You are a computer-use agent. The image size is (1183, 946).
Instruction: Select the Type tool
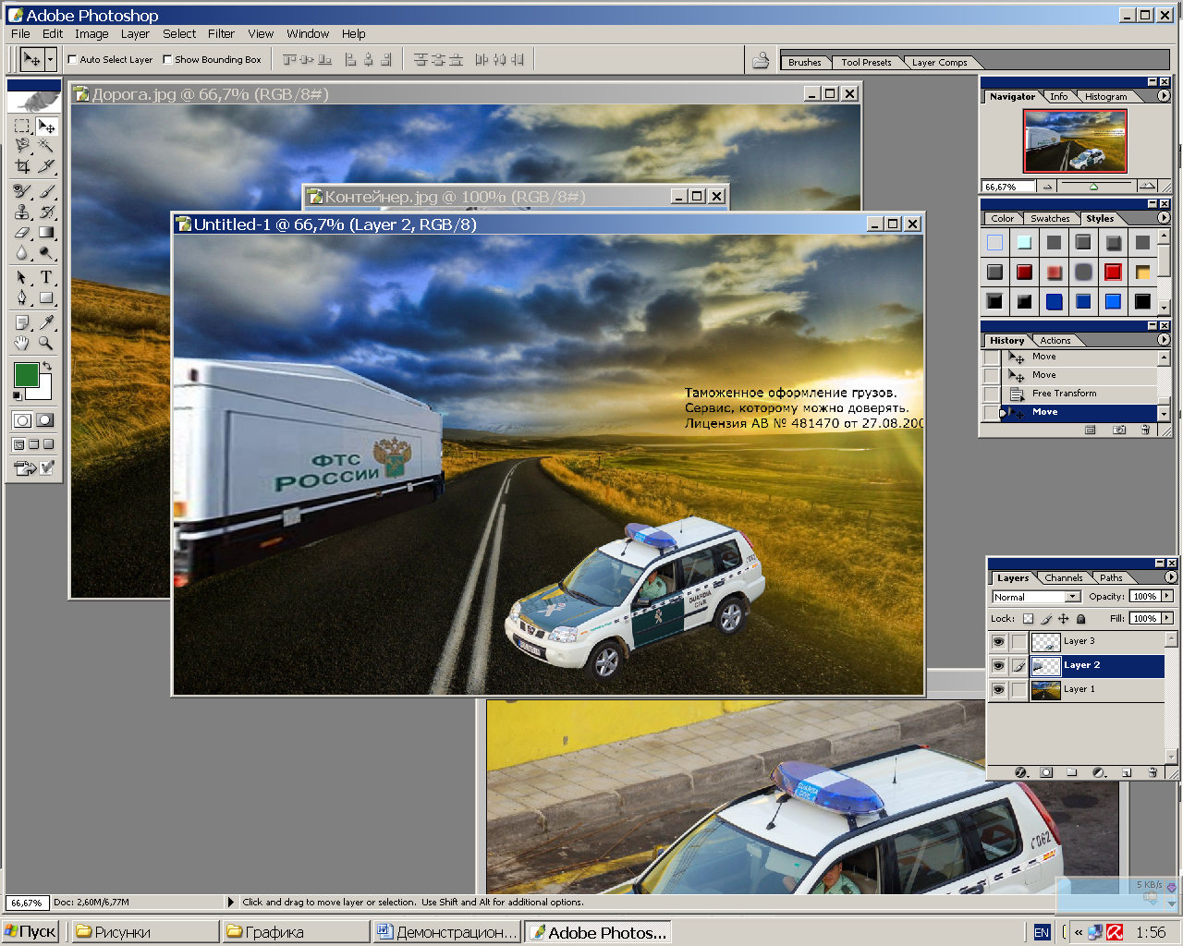coord(46,277)
